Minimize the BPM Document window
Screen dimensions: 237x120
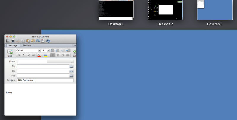pos(11,36)
